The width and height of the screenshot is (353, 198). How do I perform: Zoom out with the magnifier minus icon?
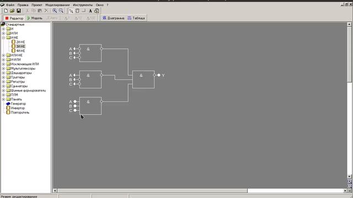tap(61, 11)
